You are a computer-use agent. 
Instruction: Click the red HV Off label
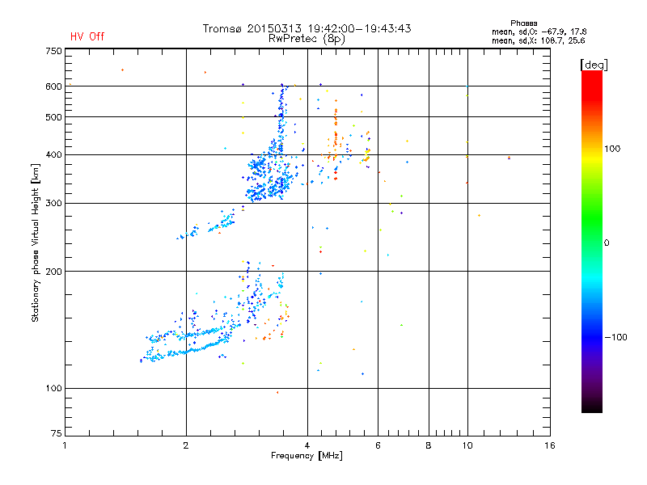(87, 36)
